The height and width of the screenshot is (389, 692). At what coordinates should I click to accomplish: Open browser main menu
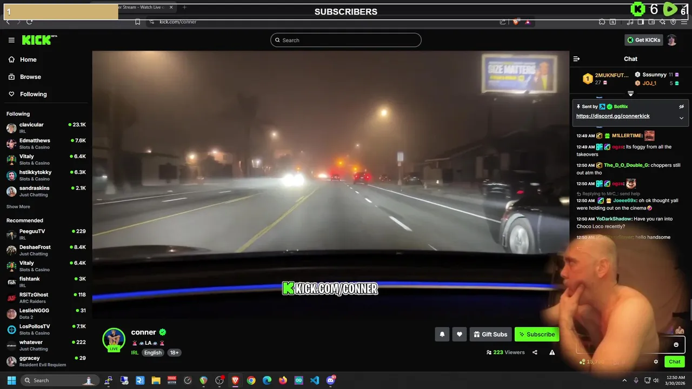[x=684, y=22]
